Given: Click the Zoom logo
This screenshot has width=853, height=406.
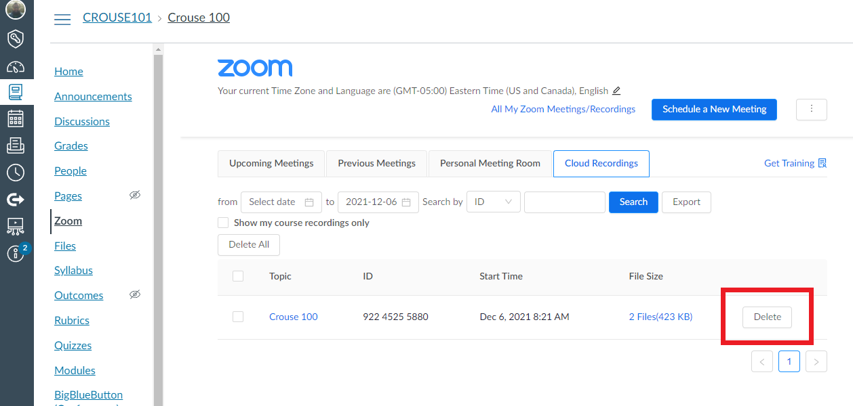Looking at the screenshot, I should tap(255, 68).
